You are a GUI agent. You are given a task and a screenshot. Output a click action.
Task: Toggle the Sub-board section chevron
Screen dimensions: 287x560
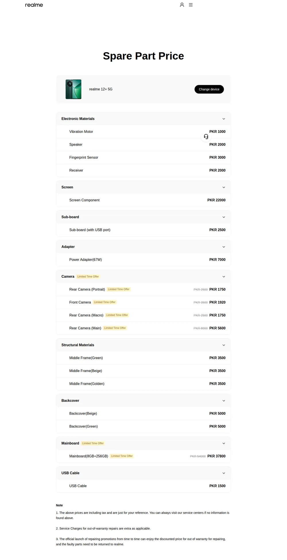click(224, 217)
